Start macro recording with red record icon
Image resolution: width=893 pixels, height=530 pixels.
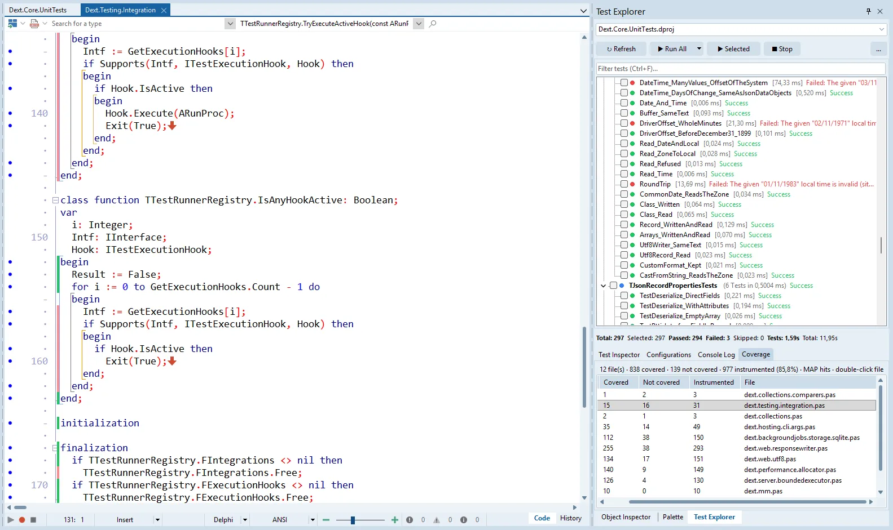(x=22, y=520)
